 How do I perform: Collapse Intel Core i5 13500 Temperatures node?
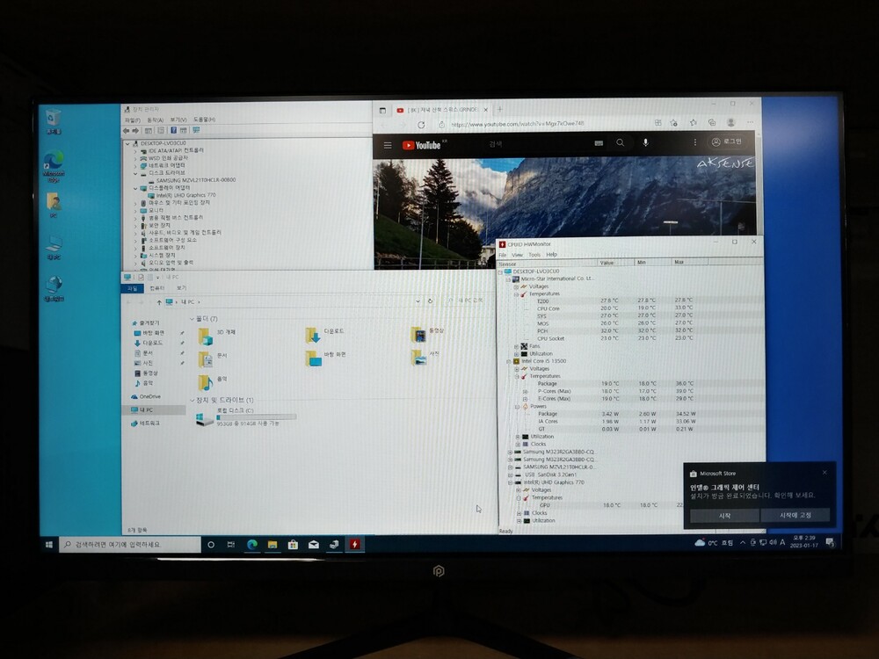tap(518, 376)
